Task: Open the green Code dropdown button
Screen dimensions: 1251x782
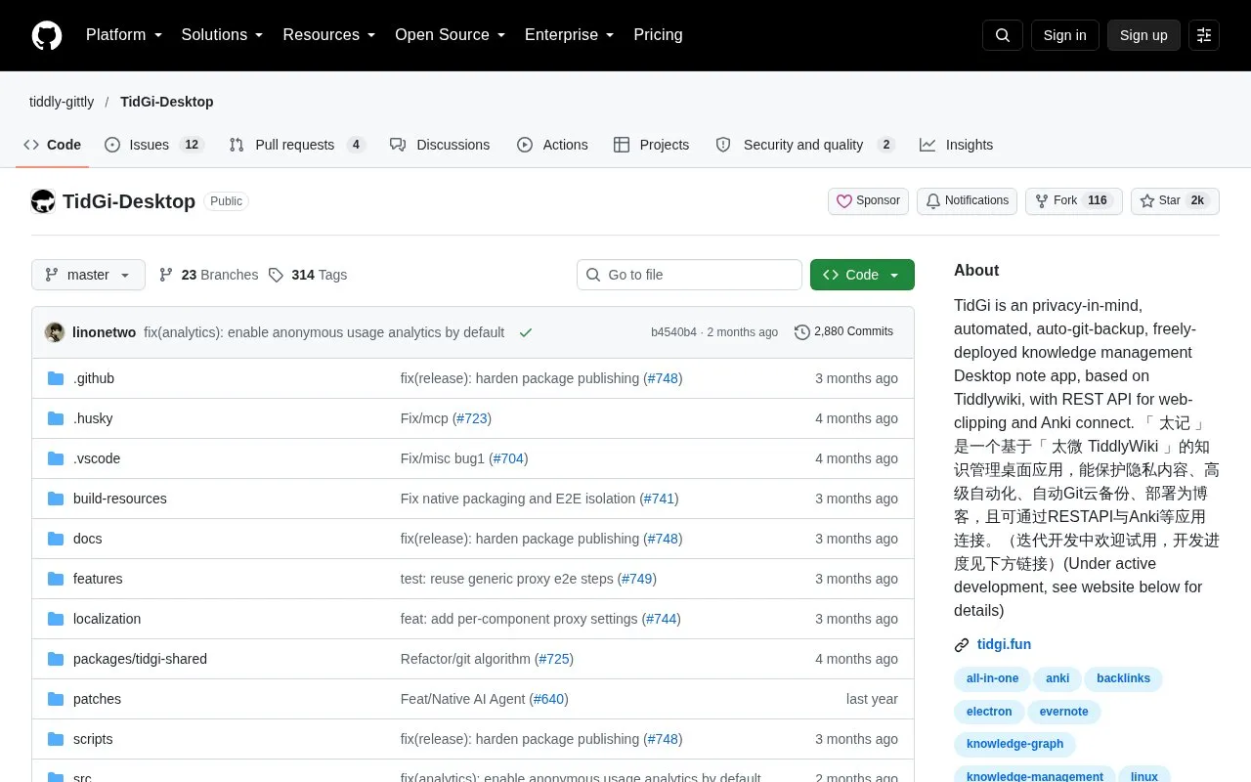Action: pos(862,275)
